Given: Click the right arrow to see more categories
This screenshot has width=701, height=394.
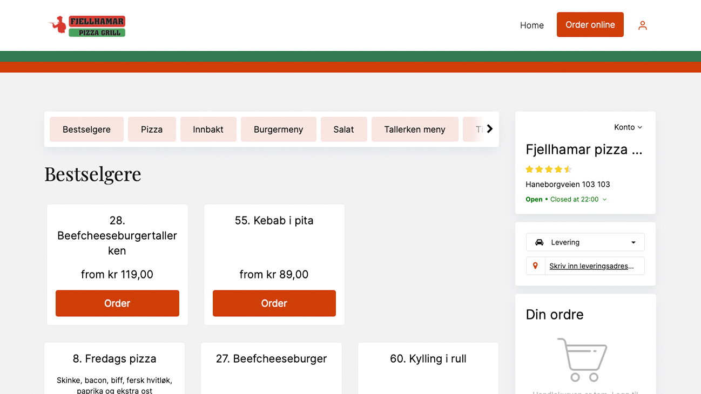Looking at the screenshot, I should point(489,129).
